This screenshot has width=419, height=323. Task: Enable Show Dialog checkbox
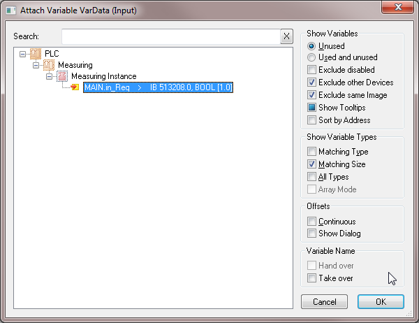311,234
